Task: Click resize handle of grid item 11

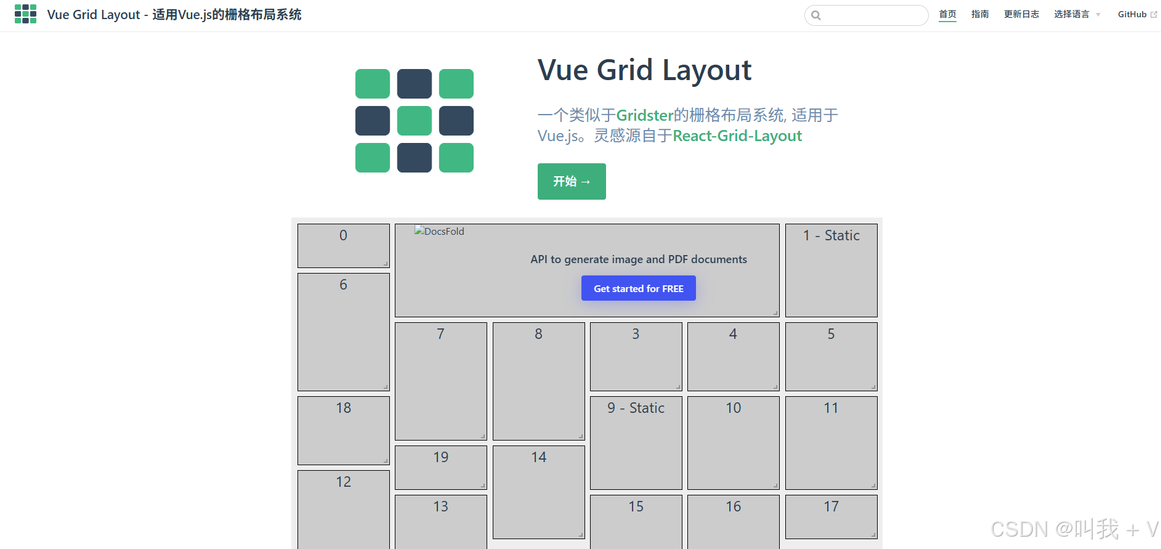Action: (x=873, y=486)
